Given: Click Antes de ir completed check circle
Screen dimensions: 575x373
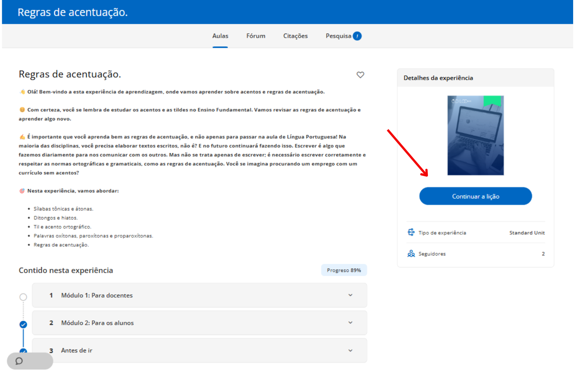Looking at the screenshot, I should (23, 351).
